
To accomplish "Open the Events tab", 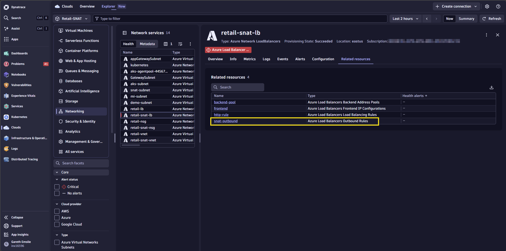I will coord(283,59).
